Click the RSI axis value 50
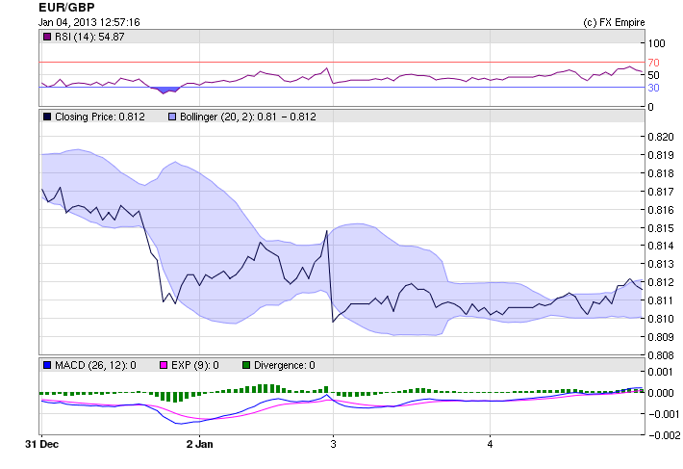683x469 pixels. [653, 75]
